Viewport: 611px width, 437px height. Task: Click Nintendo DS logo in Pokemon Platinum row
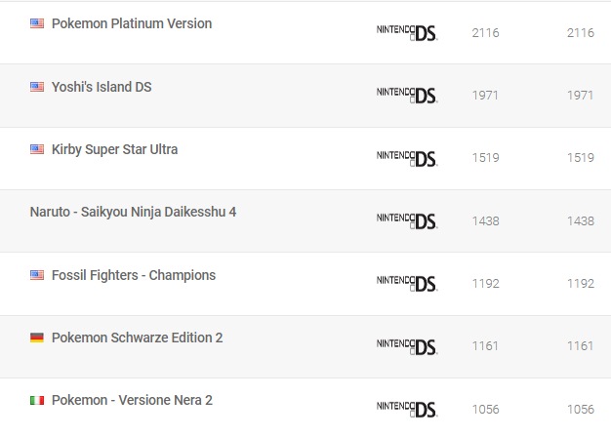(x=406, y=32)
